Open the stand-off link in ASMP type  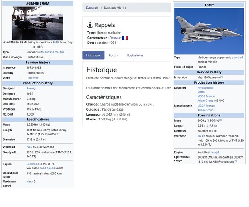(x=237, y=58)
